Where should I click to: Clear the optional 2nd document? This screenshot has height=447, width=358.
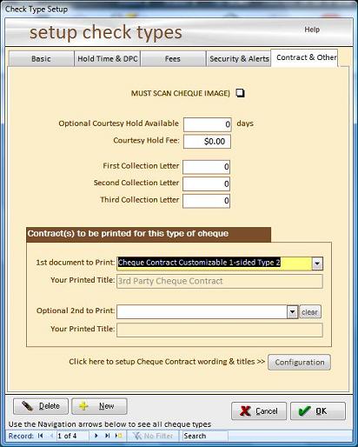click(x=310, y=312)
